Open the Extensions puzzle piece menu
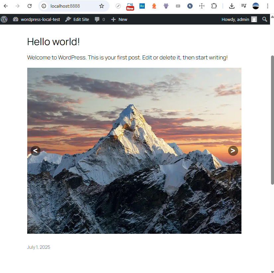 214,6
